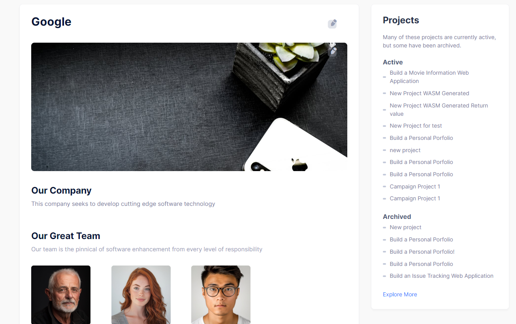Open lowercase 'new project' in the Active list

point(405,150)
